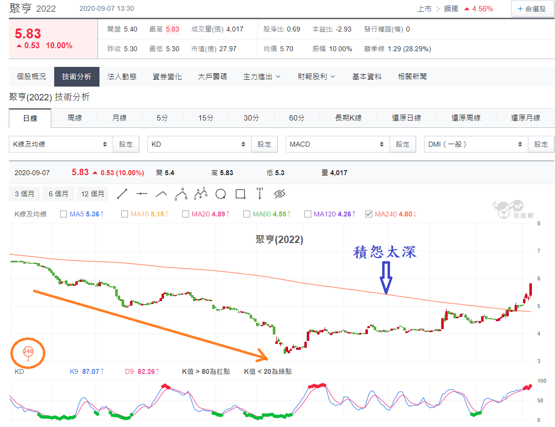The height and width of the screenshot is (427, 555).
Task: Hide drawings with the crossed-eye icon
Action: click(x=280, y=194)
